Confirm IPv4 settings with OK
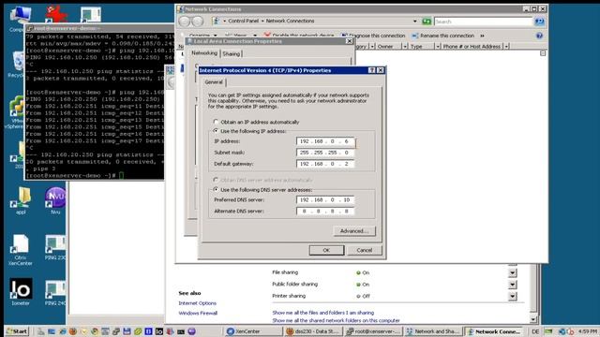Image resolution: width=600 pixels, height=337 pixels. coord(326,250)
